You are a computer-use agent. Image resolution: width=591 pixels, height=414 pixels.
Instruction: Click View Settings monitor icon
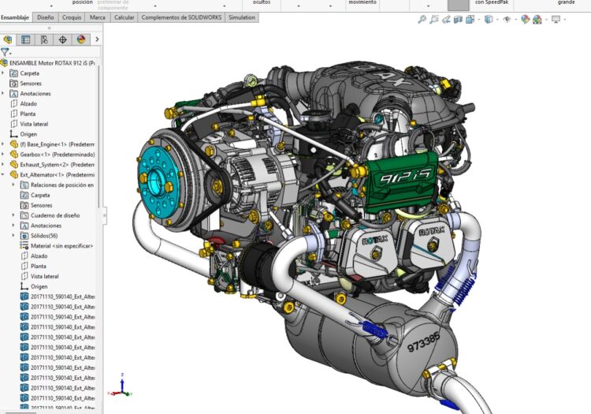[x=556, y=19]
